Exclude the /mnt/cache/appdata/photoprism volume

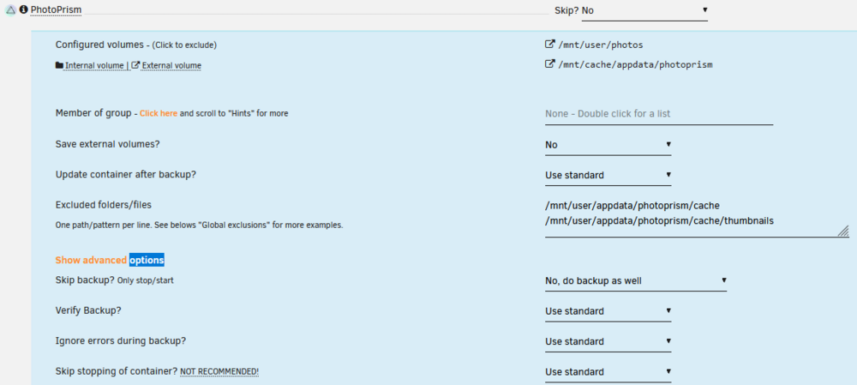635,64
